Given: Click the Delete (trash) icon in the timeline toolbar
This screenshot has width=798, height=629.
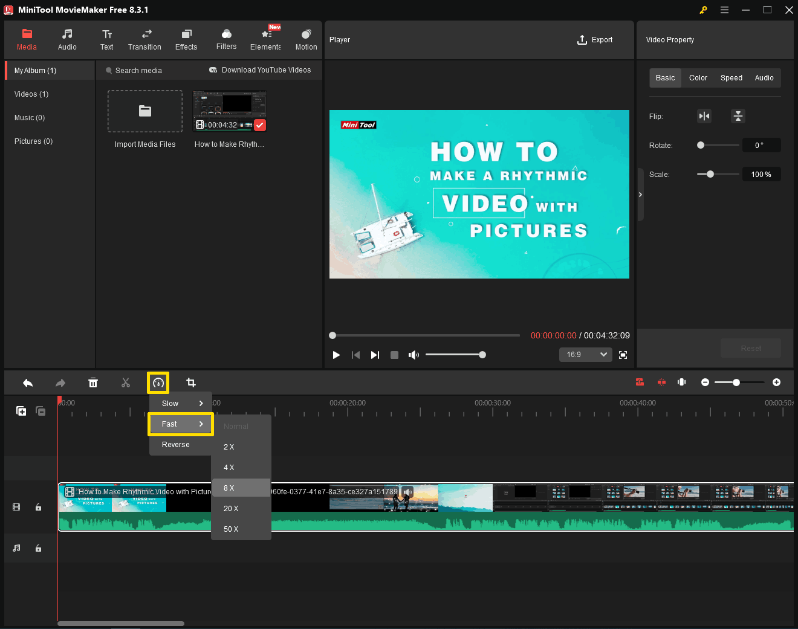Looking at the screenshot, I should click(x=93, y=382).
